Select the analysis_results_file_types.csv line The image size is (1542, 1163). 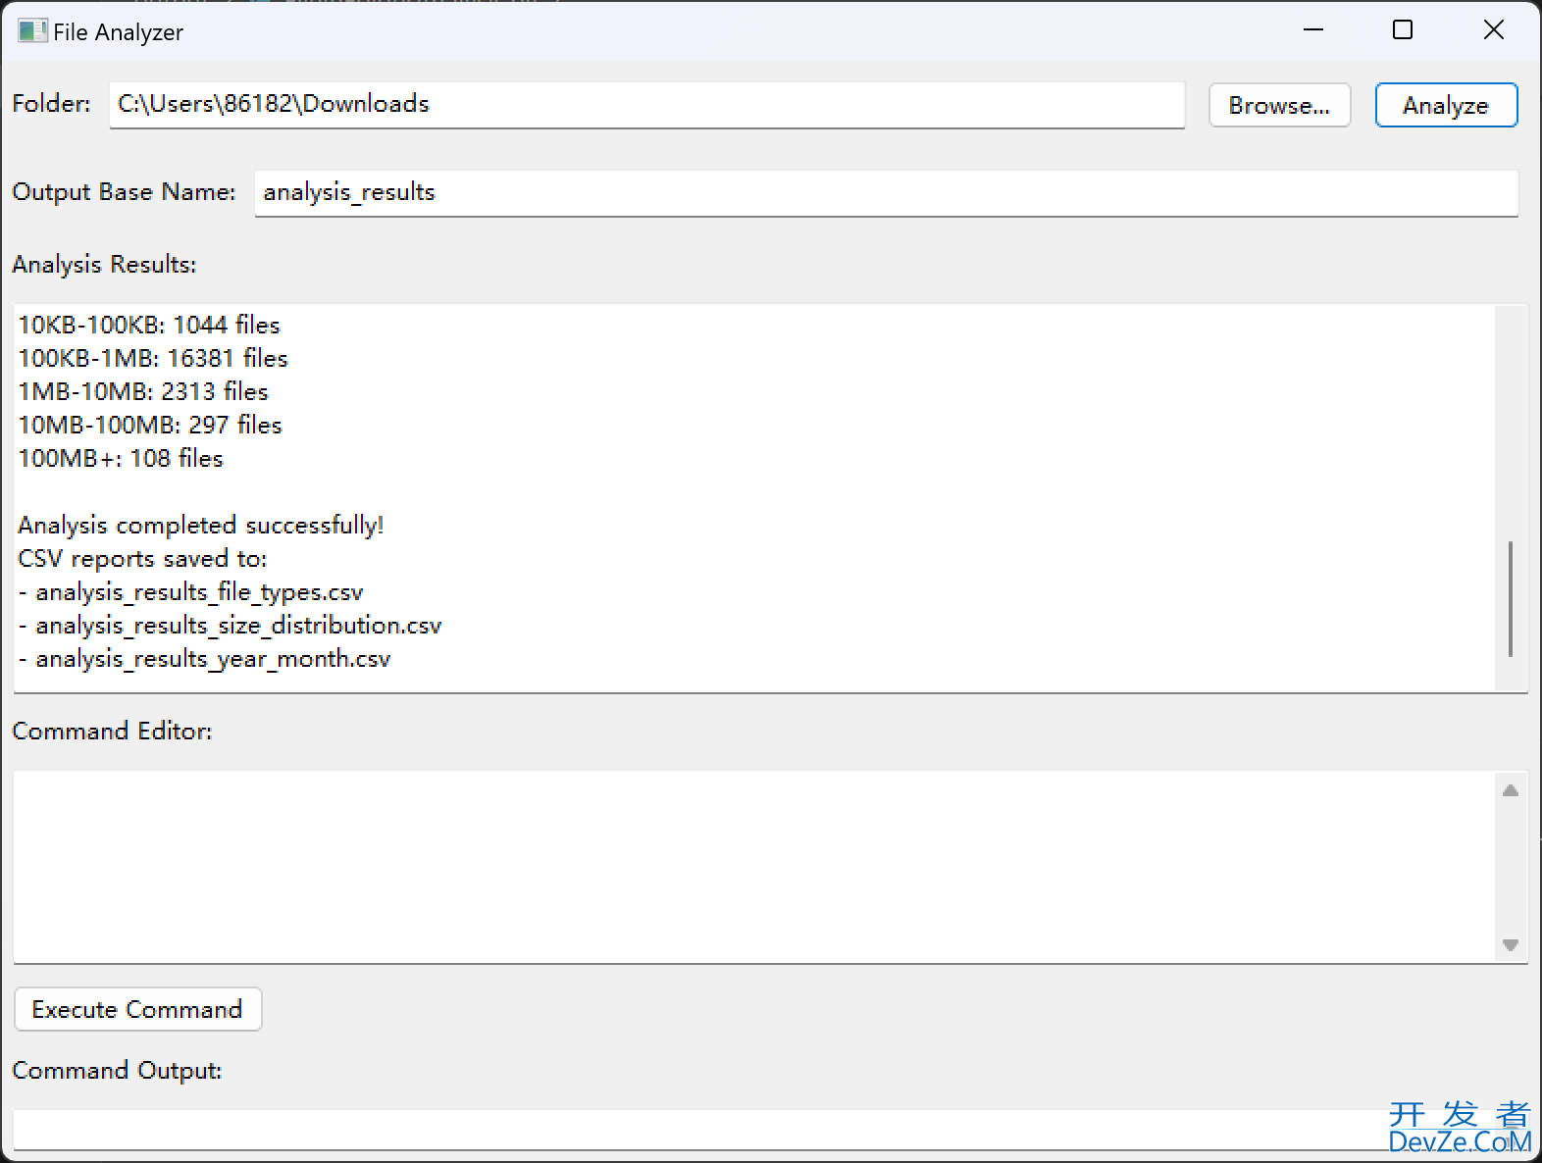pyautogui.click(x=199, y=592)
